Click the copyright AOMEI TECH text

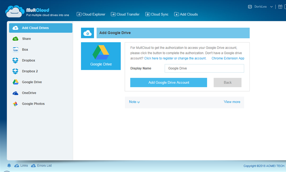pyautogui.click(x=264, y=166)
